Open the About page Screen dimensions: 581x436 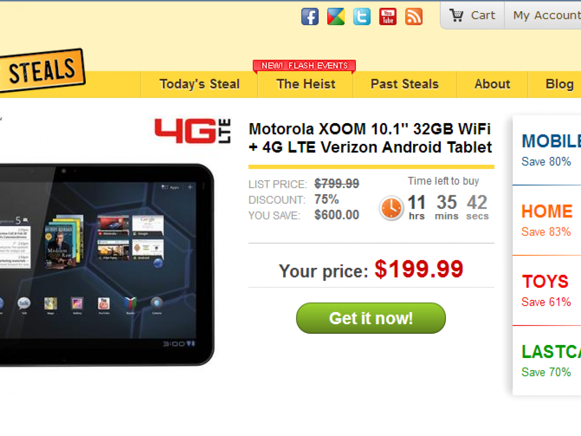(492, 84)
